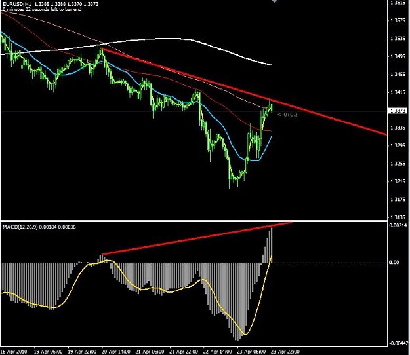Click the 20 Apr 14:00 time label
The width and height of the screenshot is (410, 355).
point(116,352)
